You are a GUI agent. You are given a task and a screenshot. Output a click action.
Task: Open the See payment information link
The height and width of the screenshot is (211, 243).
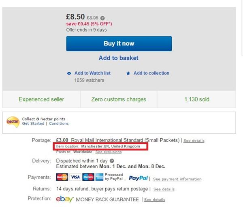177,179
